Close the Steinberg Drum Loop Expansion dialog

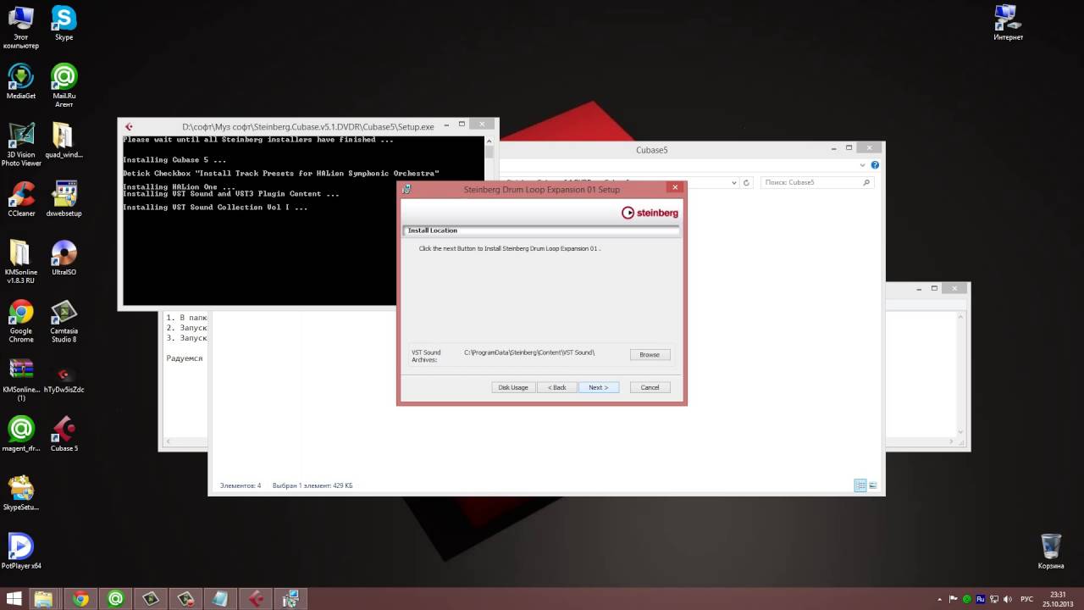tap(674, 188)
